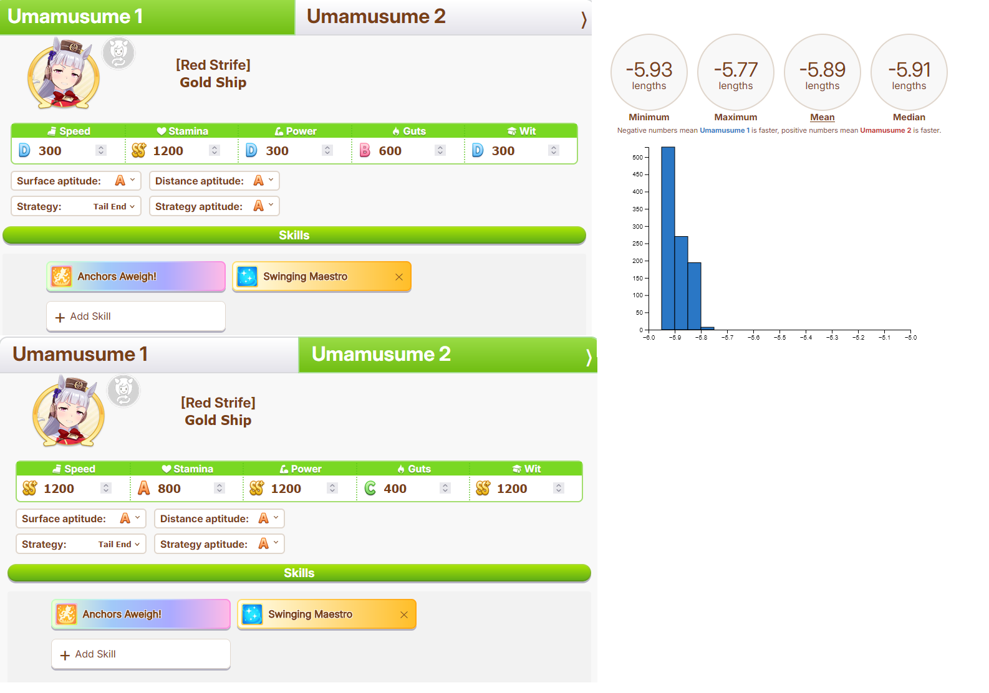Click bottom panel Anchors Aweigh! skill icon
Screen dimensions: 989x693
click(66, 614)
